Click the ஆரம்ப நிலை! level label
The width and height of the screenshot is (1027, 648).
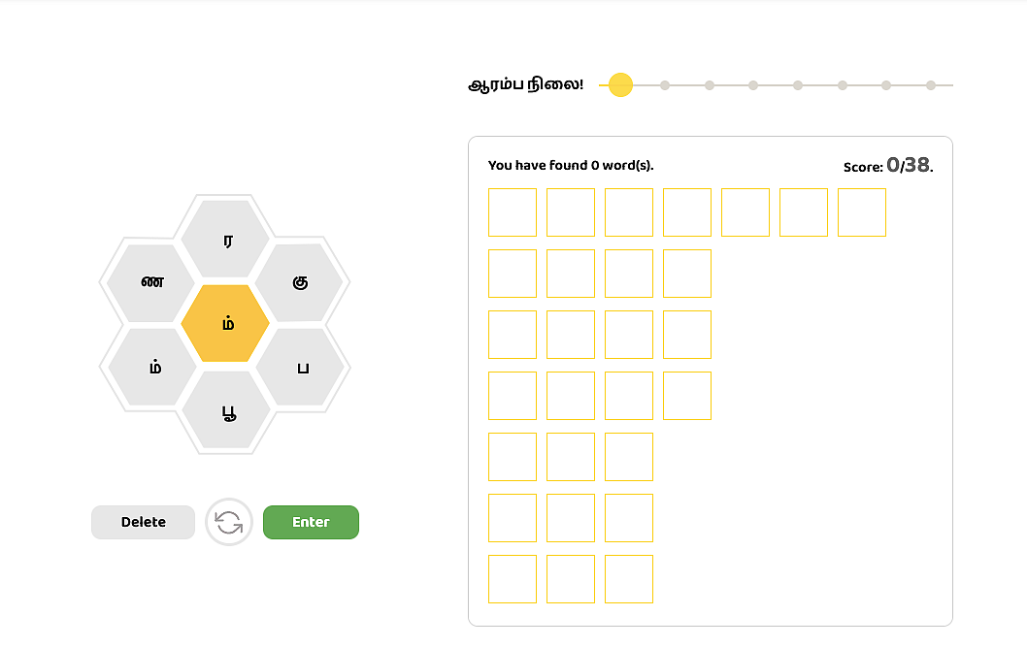(525, 85)
